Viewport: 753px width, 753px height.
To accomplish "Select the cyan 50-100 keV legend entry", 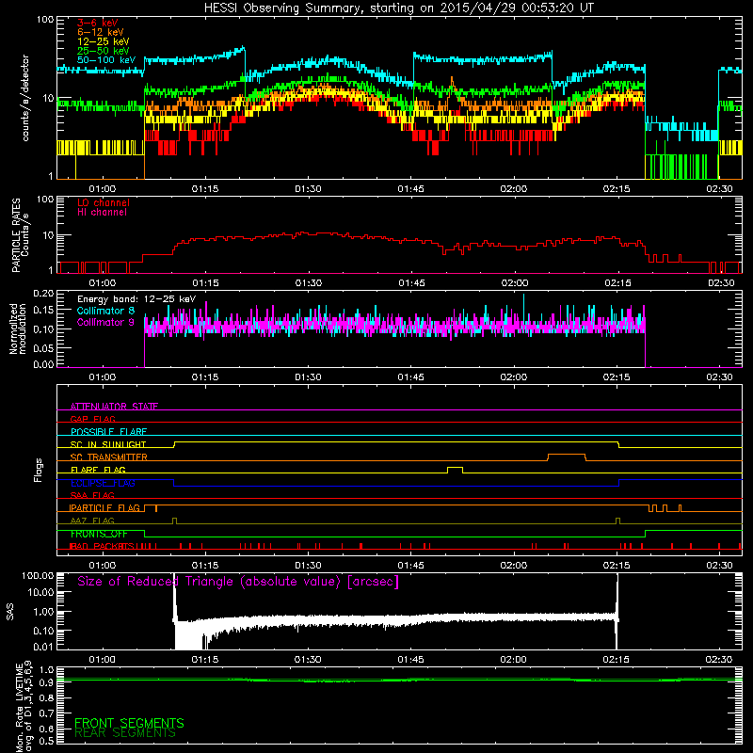I will pyautogui.click(x=106, y=60).
